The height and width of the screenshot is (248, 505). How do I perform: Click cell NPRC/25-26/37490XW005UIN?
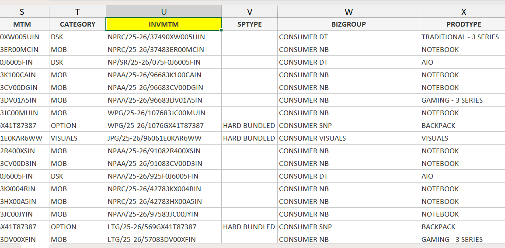pos(156,37)
